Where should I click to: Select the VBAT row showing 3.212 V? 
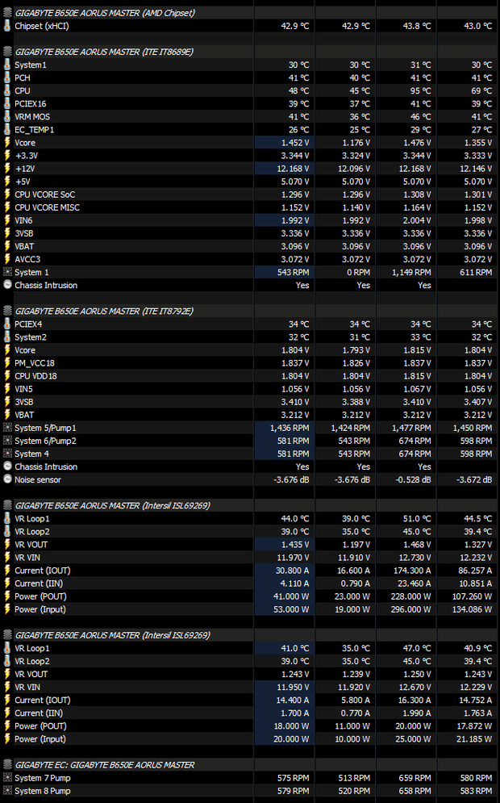(250, 415)
